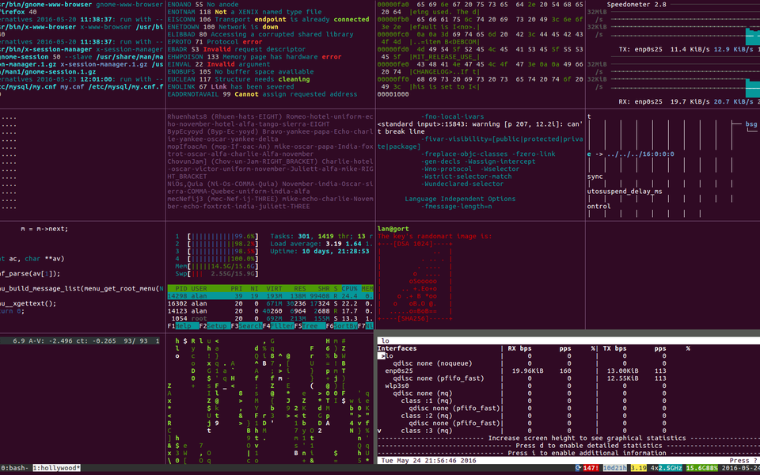Click the Mem usage bar in htop
760x475 pixels.
coord(216,267)
